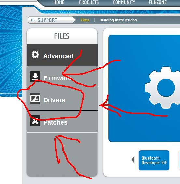
Task: Click the crossed tools icon beside Patches
Action: [35, 121]
